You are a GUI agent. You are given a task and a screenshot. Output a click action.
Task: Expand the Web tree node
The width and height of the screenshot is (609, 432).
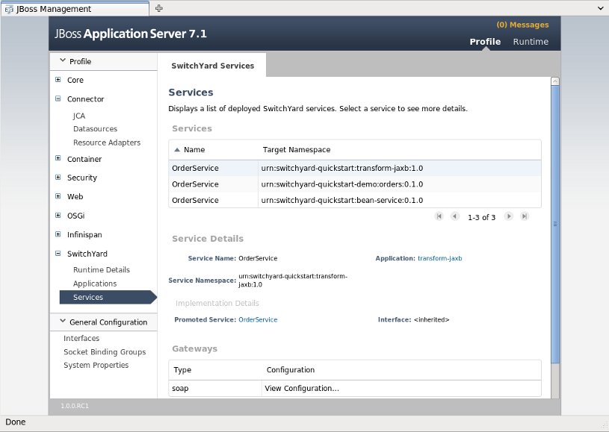coord(58,196)
